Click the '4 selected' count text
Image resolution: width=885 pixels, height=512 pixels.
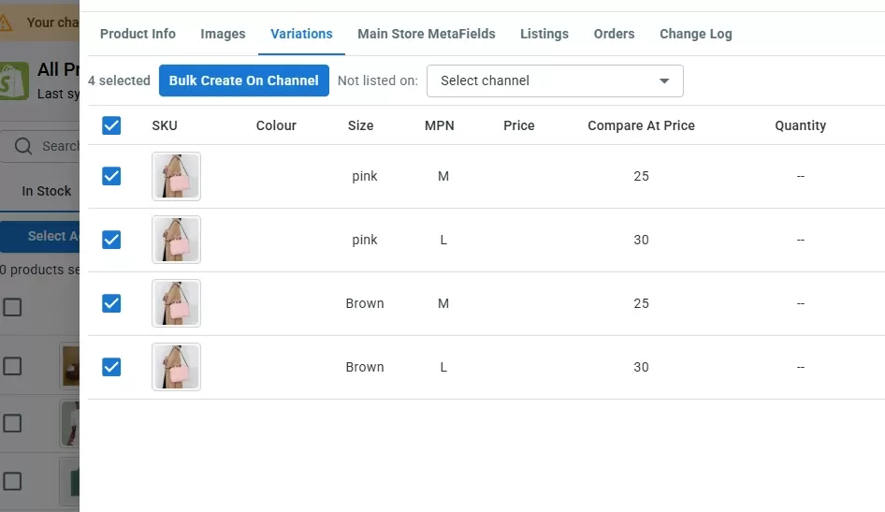119,80
